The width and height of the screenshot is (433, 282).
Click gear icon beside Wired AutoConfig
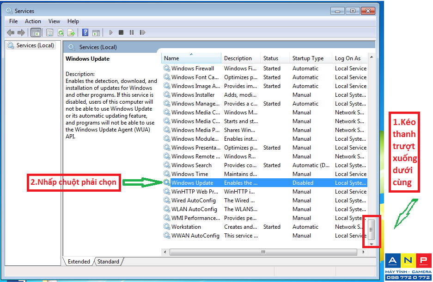(166, 200)
